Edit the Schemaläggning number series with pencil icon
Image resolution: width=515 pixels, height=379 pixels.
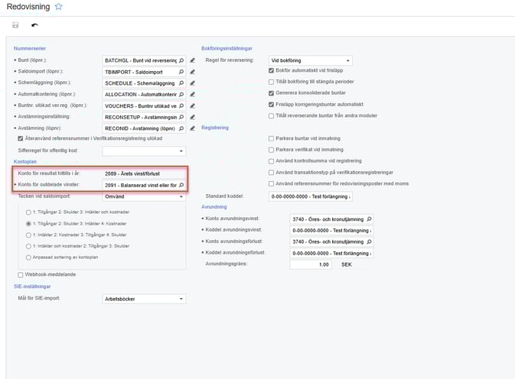coord(193,83)
